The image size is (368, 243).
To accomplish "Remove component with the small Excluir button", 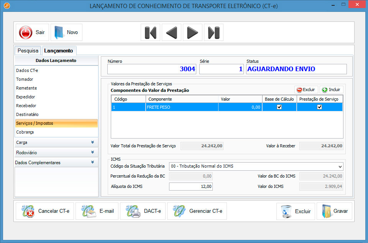I will 306,90.
